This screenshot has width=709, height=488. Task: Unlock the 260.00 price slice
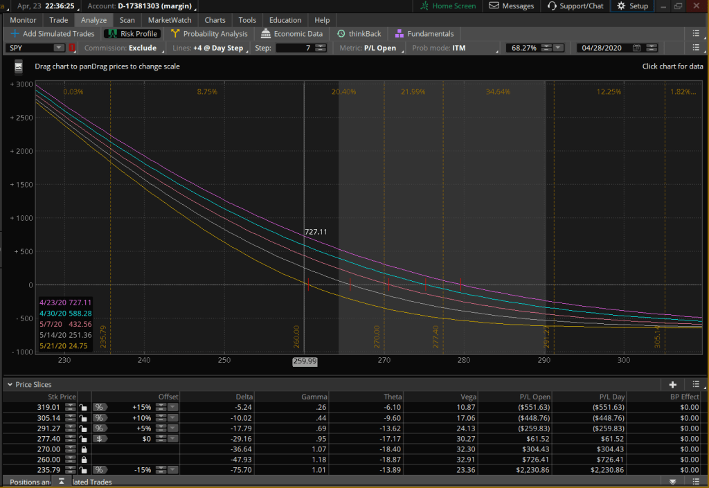click(84, 460)
